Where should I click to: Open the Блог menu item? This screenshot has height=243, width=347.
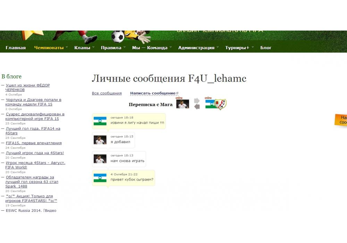click(x=266, y=48)
